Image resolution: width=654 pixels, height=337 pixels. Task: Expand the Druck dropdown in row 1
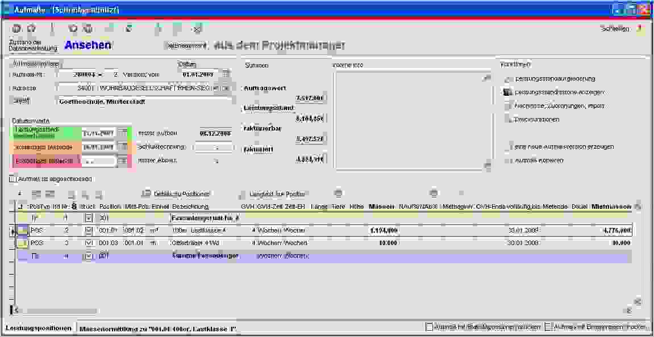[88, 218]
